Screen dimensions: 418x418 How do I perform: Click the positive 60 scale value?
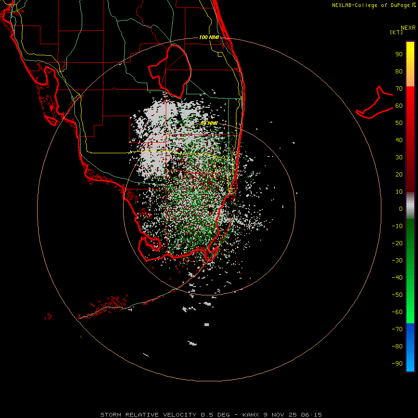tap(399, 106)
